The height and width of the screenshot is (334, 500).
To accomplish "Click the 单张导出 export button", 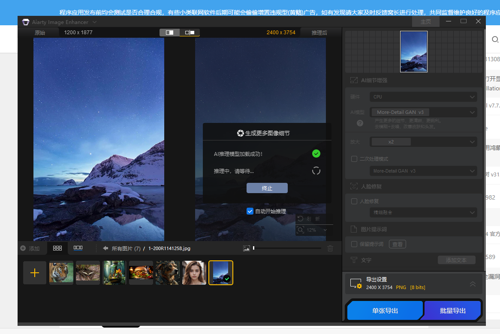I will coord(385,311).
